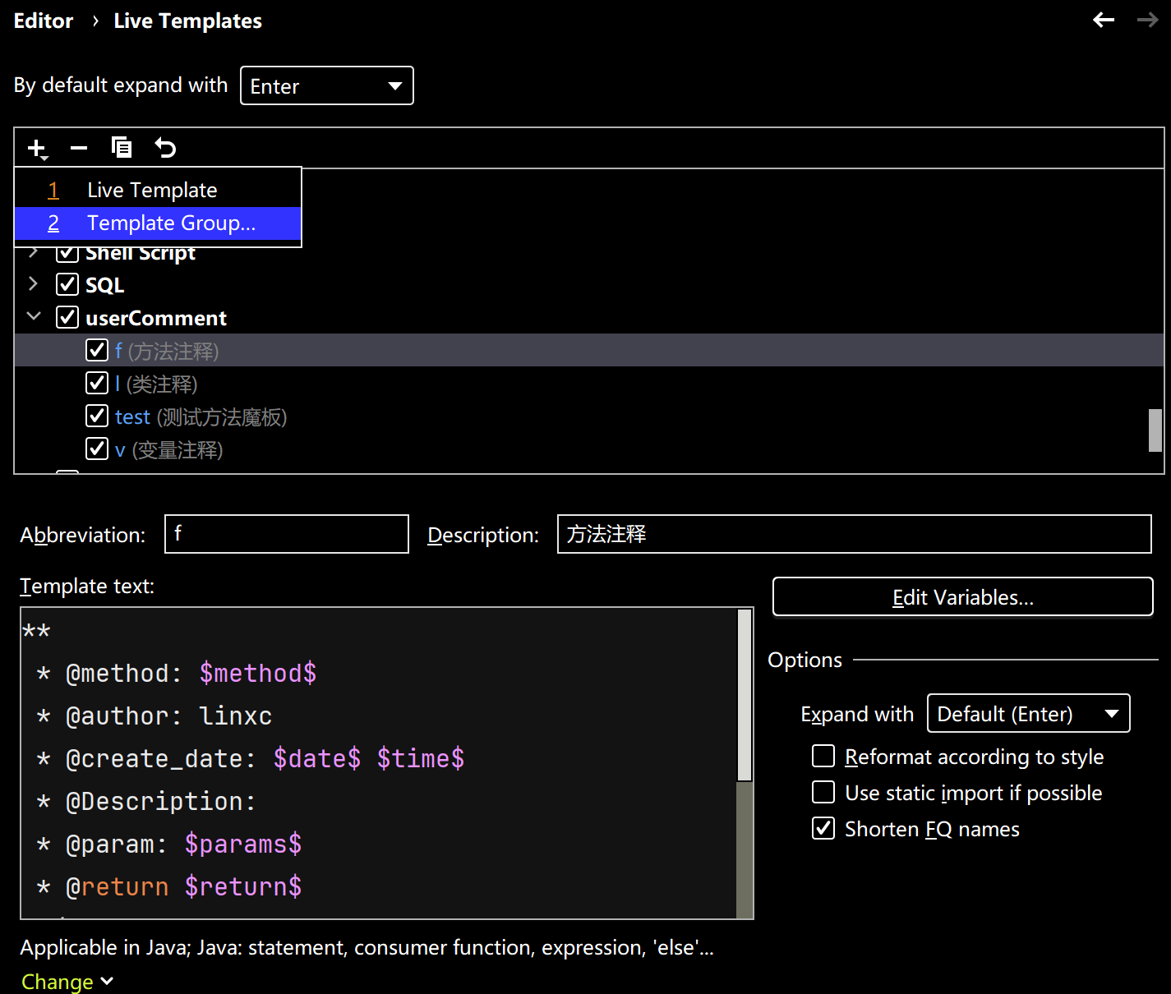Click the 'Applicable in Java' context text
1171x994 pixels.
[367, 947]
